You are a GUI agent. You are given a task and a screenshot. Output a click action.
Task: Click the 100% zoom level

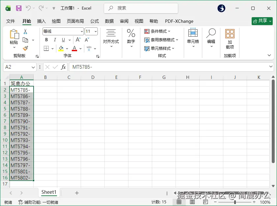(x=265, y=202)
